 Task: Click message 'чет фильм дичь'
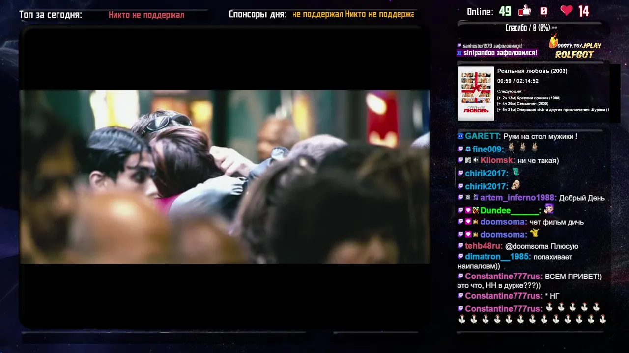[x=557, y=222]
